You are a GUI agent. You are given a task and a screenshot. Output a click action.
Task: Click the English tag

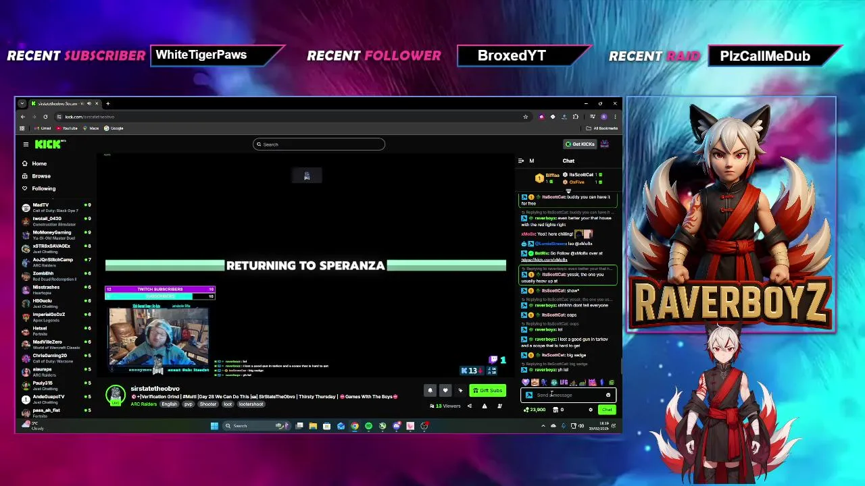[x=169, y=404]
